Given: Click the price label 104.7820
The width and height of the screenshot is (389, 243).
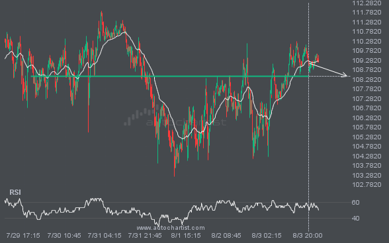Looking at the screenshot, I should coord(367,146).
